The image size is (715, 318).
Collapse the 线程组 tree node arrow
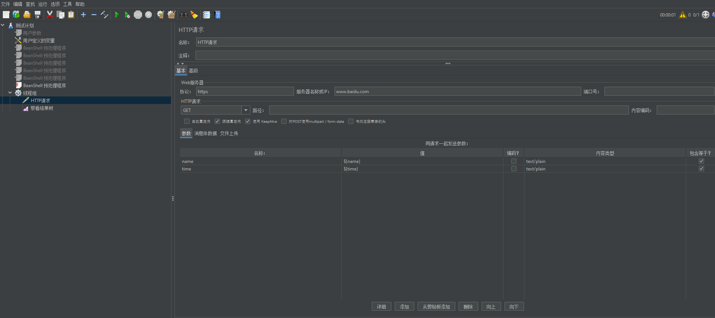[10, 93]
